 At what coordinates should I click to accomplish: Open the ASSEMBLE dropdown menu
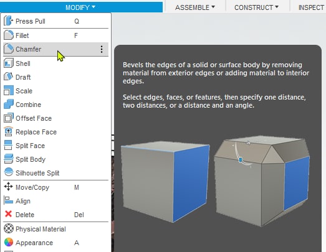(x=195, y=7)
